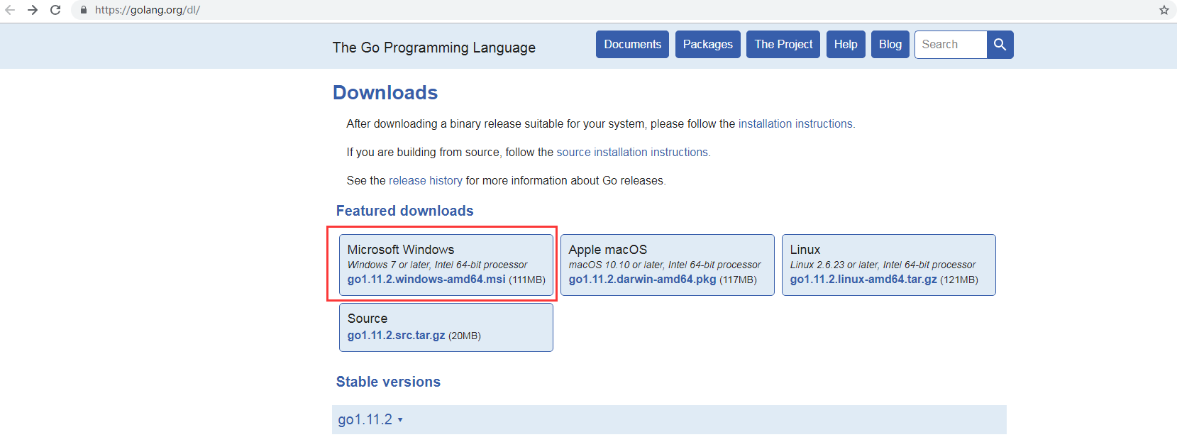Open the Blog menu item
Image resolution: width=1177 pixels, height=447 pixels.
tap(890, 44)
